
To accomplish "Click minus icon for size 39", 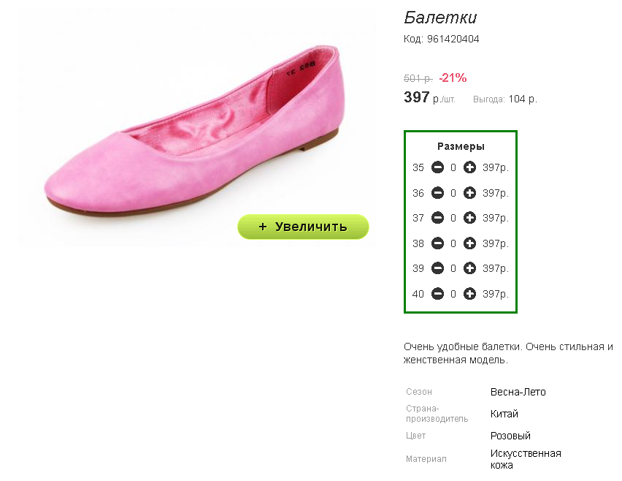I will coord(437,268).
